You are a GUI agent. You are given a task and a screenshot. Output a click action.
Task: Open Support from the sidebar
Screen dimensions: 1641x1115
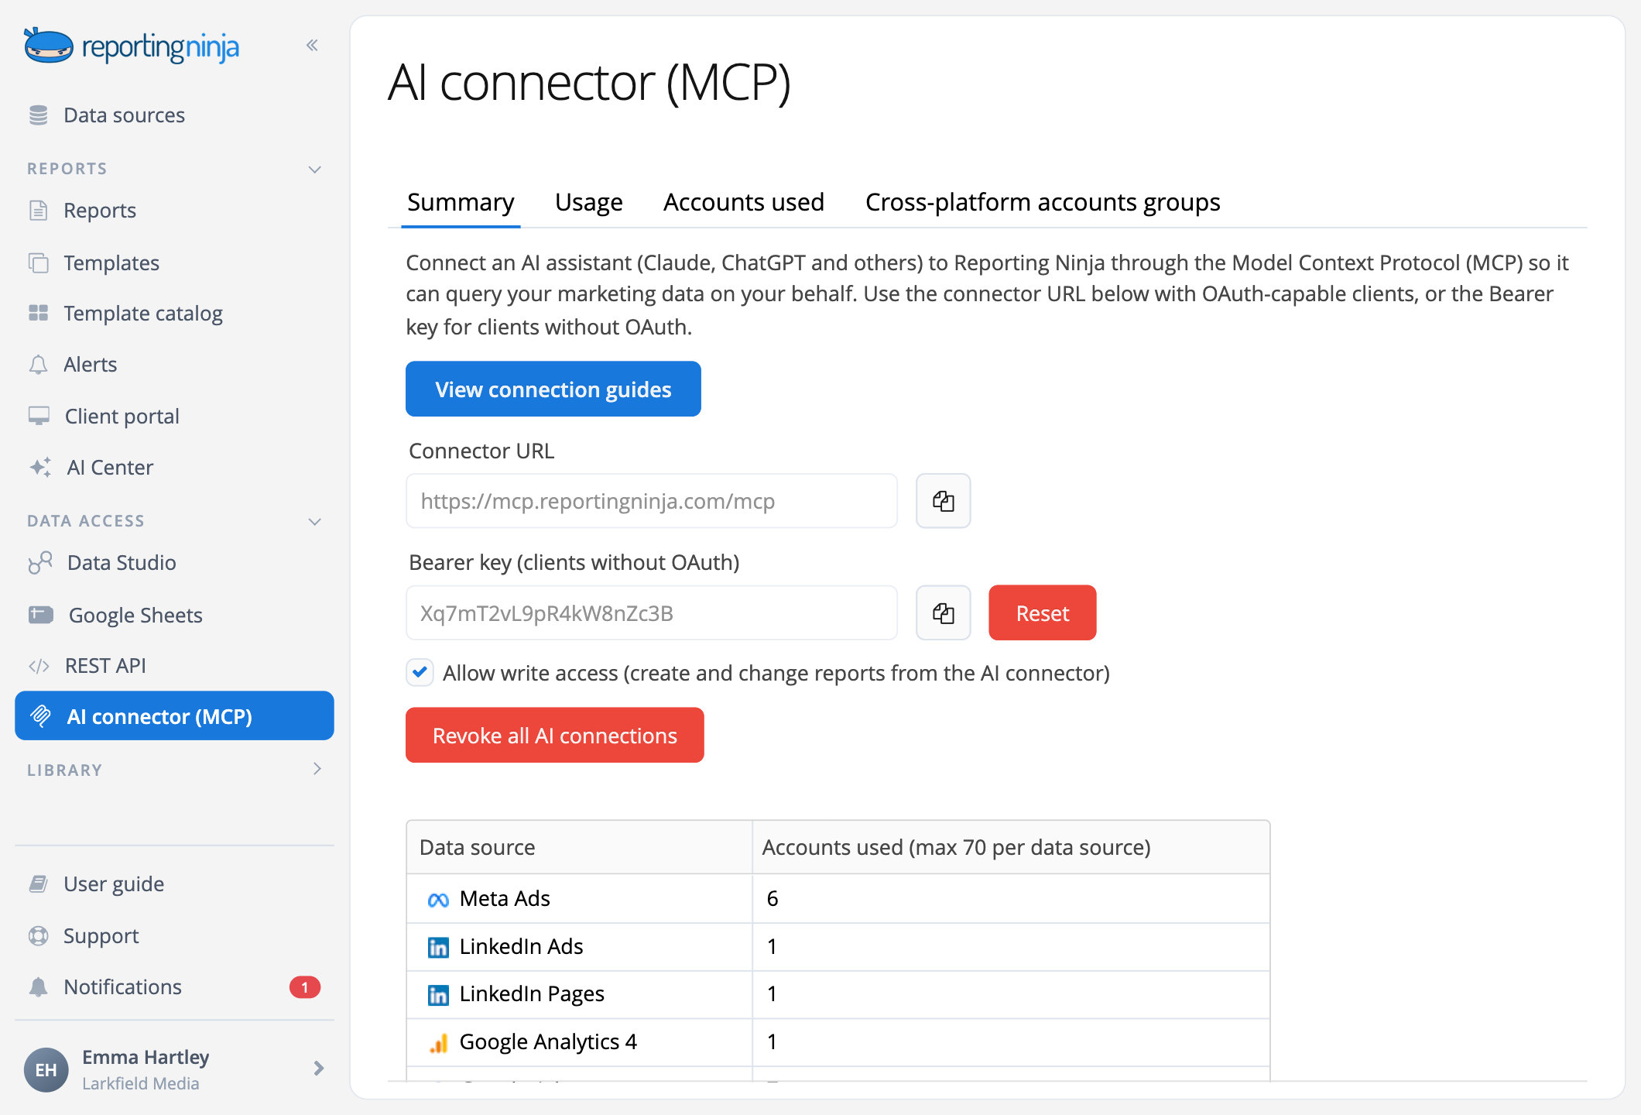[x=101, y=936]
